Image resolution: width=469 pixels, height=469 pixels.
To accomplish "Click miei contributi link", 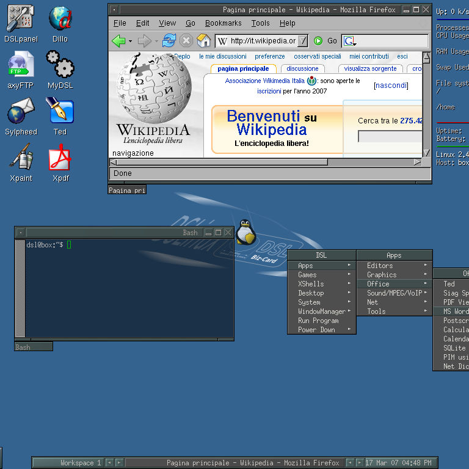I will (x=369, y=56).
